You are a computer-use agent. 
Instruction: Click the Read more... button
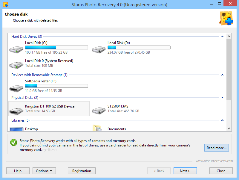point(216,148)
